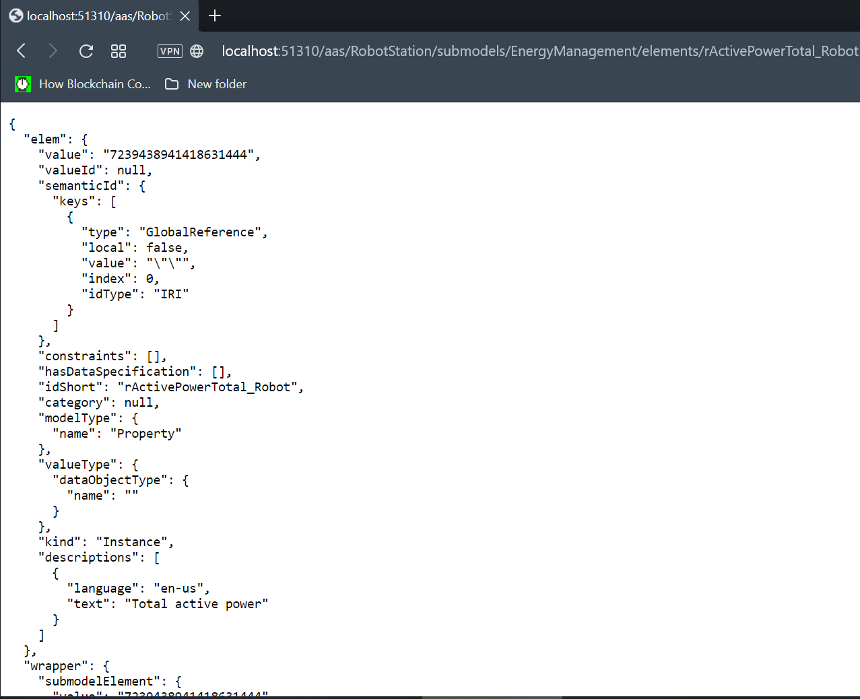Click the "category": null line
This screenshot has height=699, width=860.
pyautogui.click(x=99, y=403)
